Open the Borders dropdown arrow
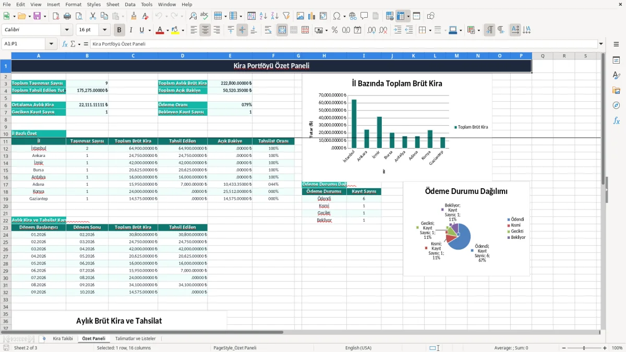The width and height of the screenshot is (626, 352). coord(430,30)
